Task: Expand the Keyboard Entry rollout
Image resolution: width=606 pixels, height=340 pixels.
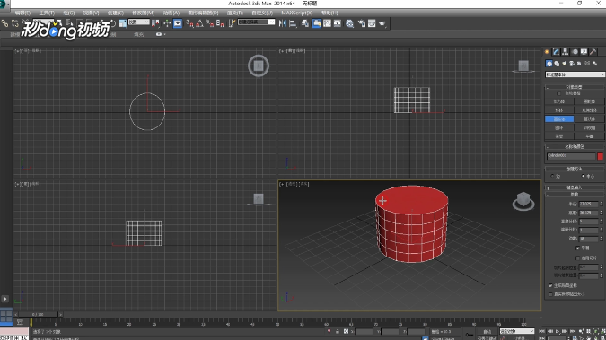Action: tap(575, 187)
